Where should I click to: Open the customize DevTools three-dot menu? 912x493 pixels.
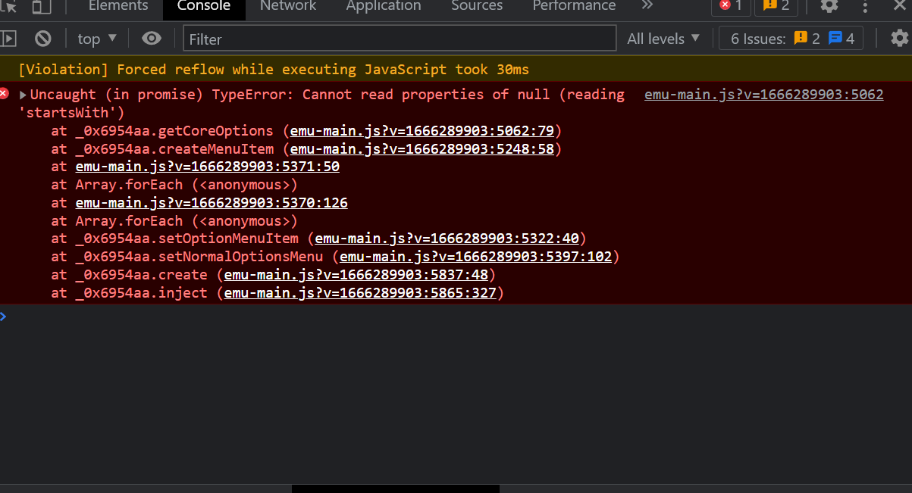(864, 7)
